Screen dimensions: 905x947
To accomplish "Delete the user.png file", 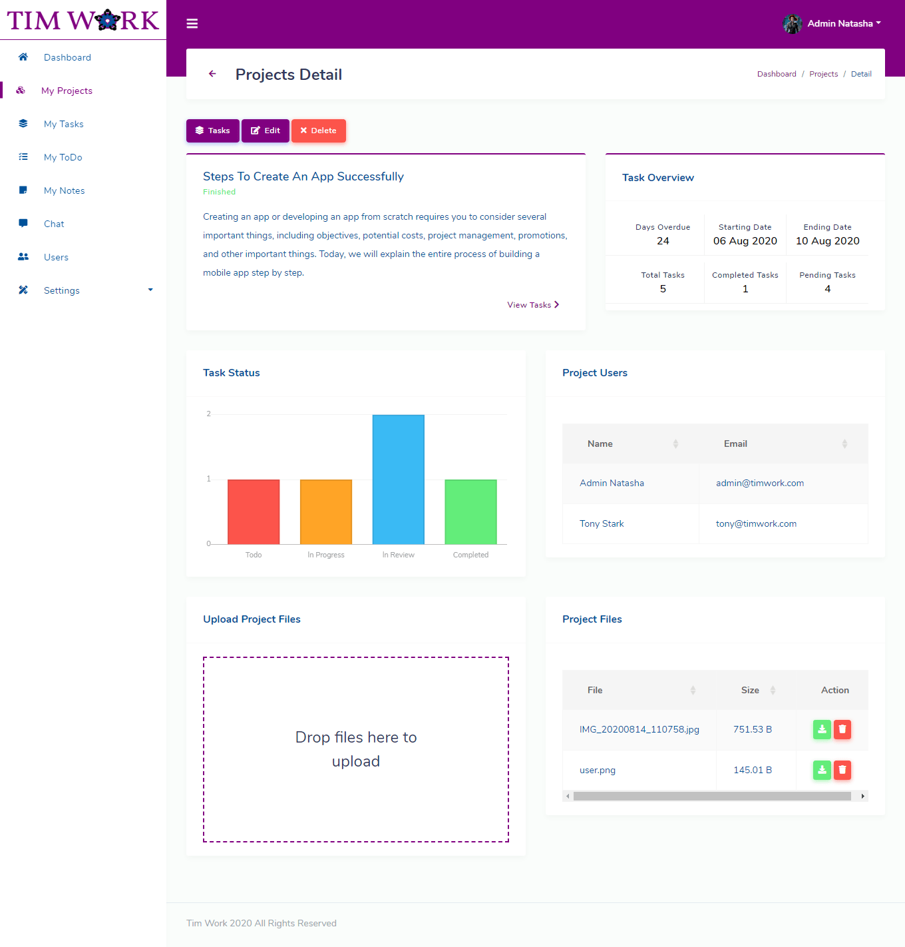I will coord(842,771).
